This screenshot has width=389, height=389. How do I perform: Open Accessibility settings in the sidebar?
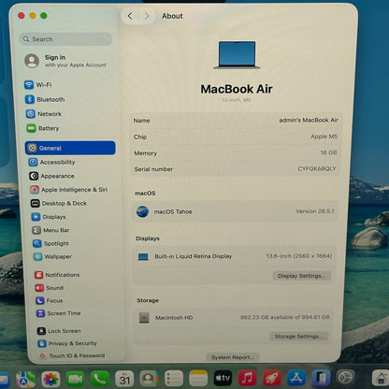(x=51, y=162)
